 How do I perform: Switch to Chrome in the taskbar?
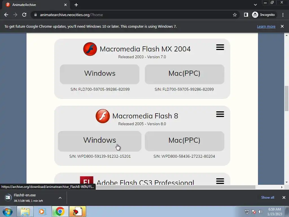(60, 211)
